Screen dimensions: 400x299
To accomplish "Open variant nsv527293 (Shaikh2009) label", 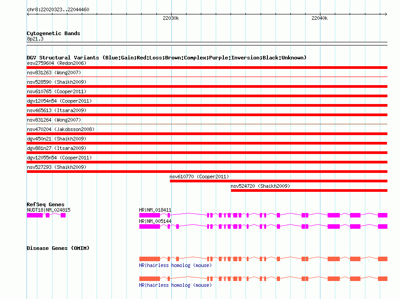I will (57, 167).
